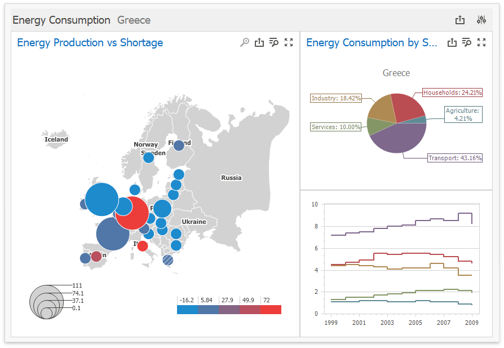Select the 27.9 purple legend swatch
This screenshot has height=348, width=504.
click(229, 310)
